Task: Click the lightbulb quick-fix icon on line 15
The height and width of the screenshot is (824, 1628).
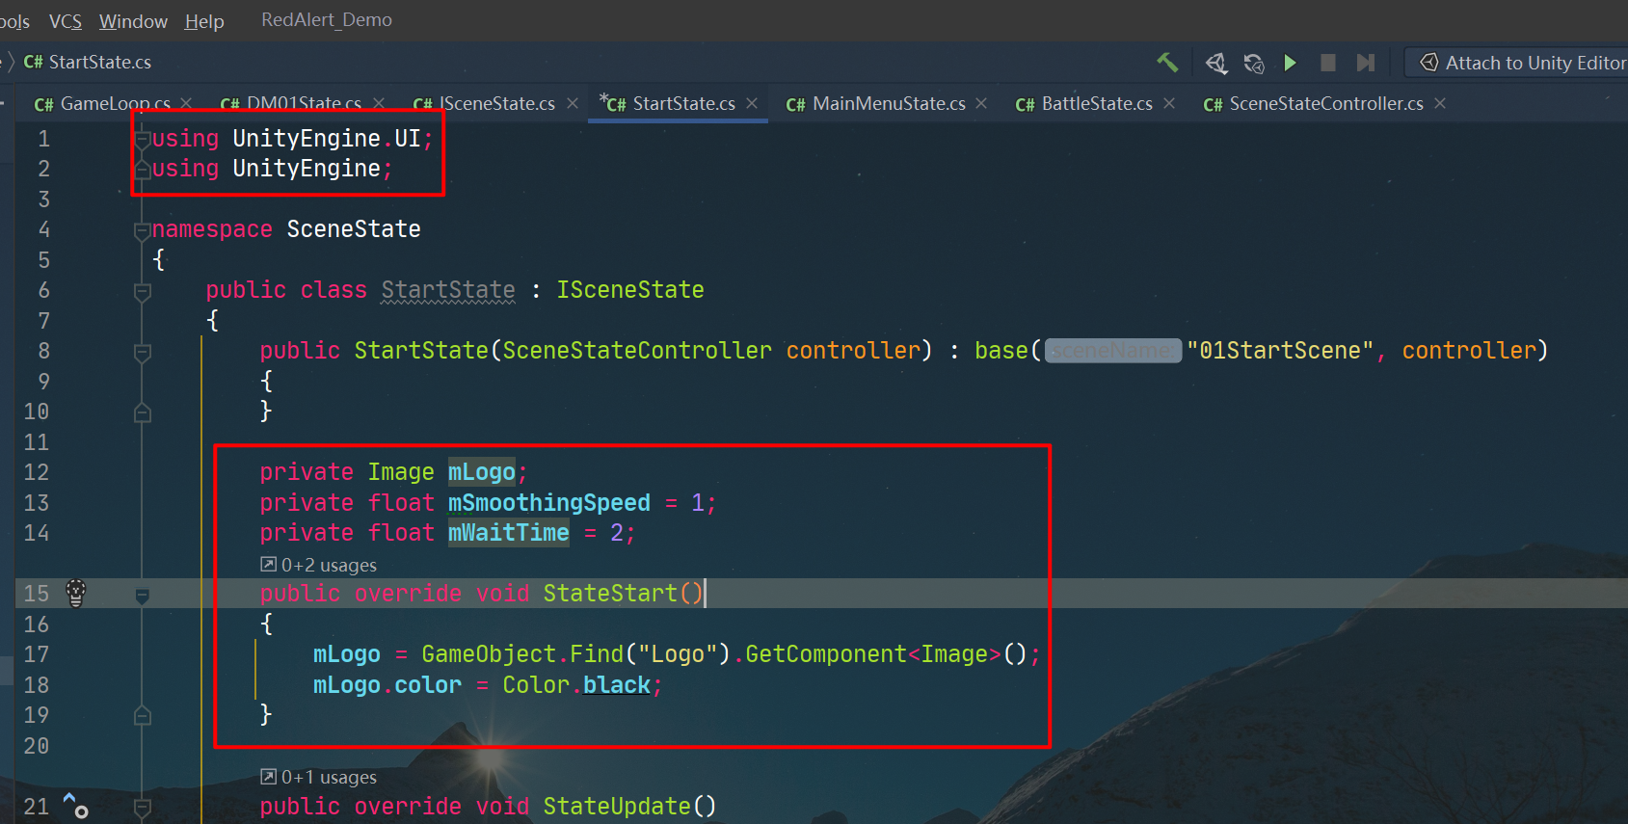Action: point(76,593)
